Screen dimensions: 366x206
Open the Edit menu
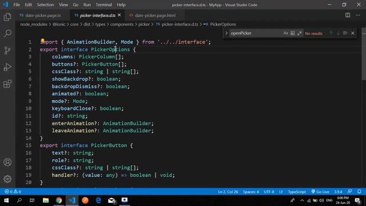(x=28, y=5)
